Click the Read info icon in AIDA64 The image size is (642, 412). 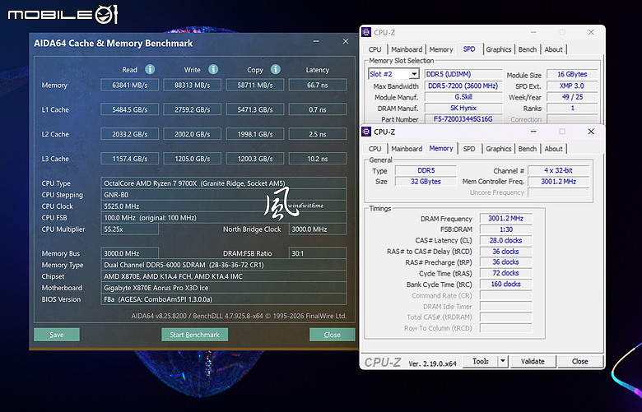150,69
